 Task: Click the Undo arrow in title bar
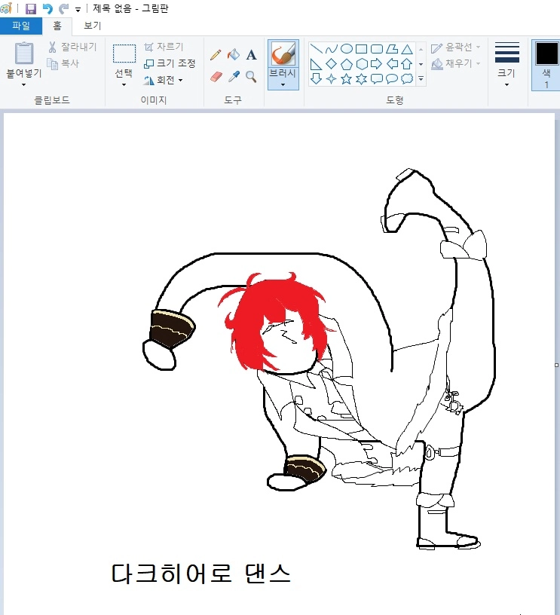coord(47,9)
